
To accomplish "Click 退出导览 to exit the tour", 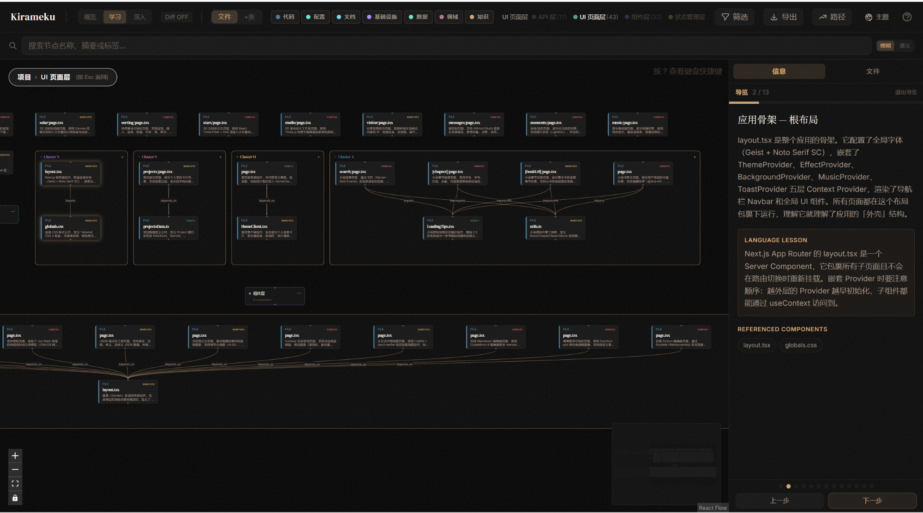I will (905, 92).
